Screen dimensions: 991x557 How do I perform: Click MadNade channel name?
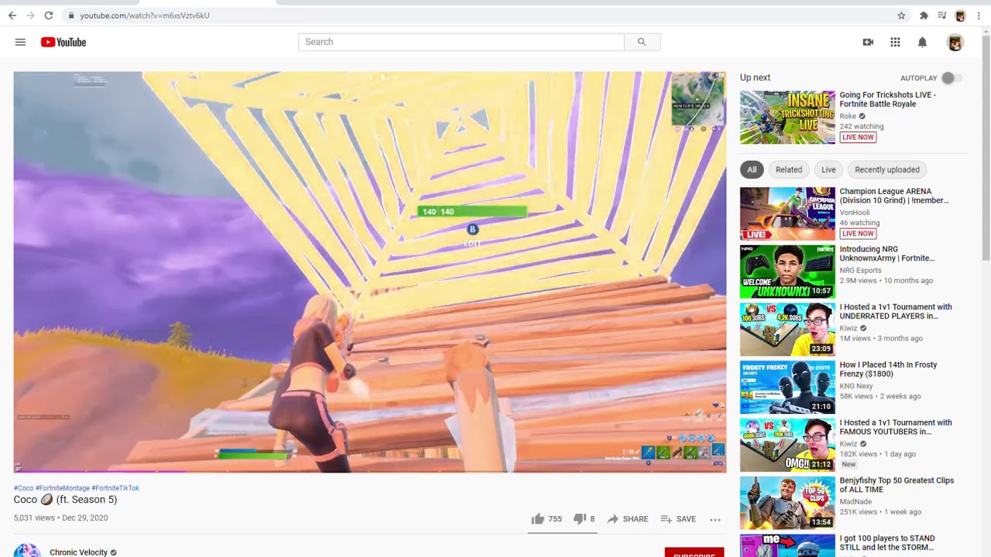coord(856,503)
